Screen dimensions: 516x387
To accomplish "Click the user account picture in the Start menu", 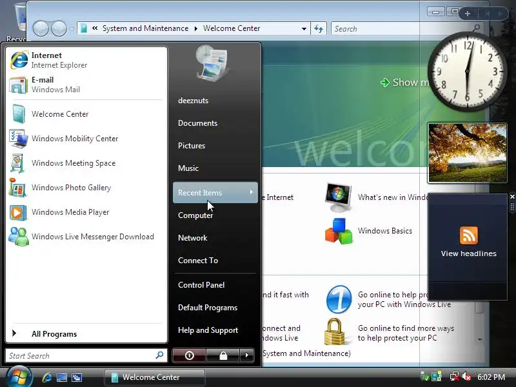I will [x=212, y=63].
